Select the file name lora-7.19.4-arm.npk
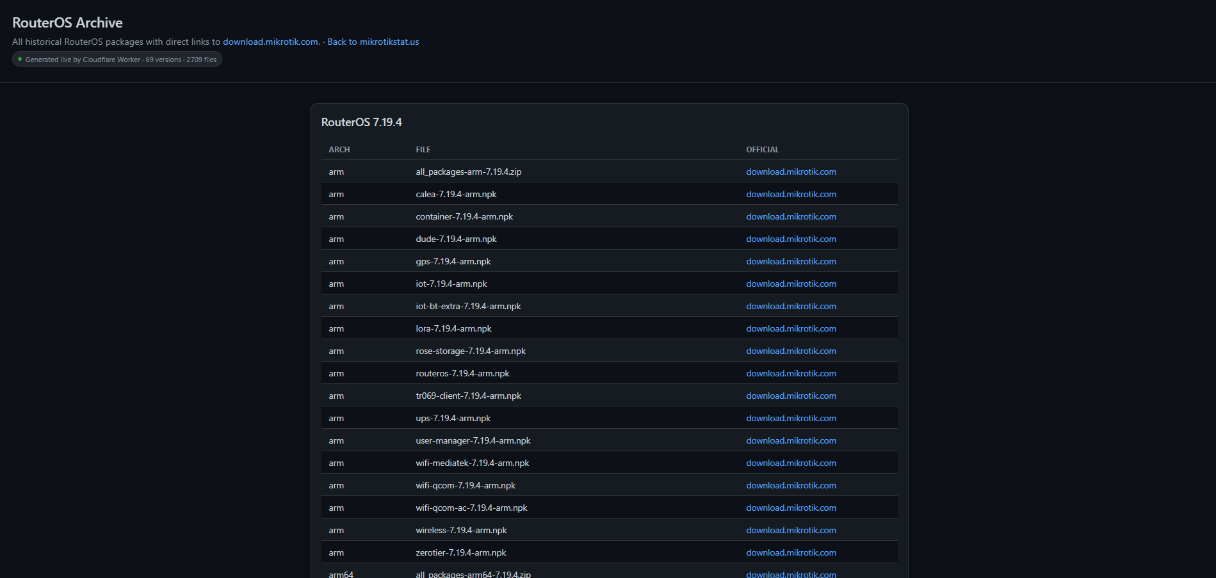Screen dimensions: 1216x578 (453, 328)
